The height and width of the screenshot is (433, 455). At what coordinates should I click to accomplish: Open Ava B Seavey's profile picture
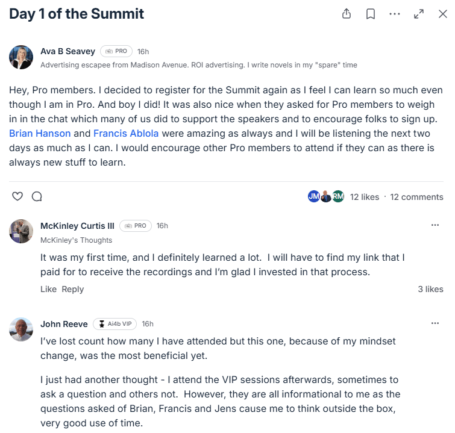pos(21,57)
